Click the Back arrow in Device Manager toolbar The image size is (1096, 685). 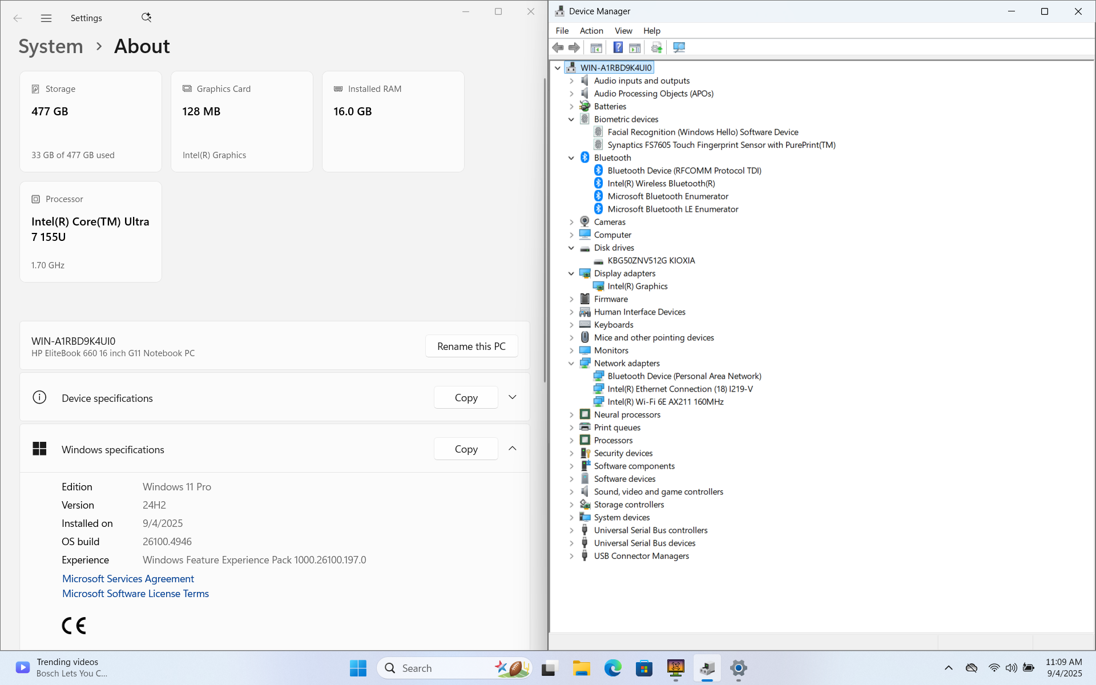pyautogui.click(x=558, y=47)
